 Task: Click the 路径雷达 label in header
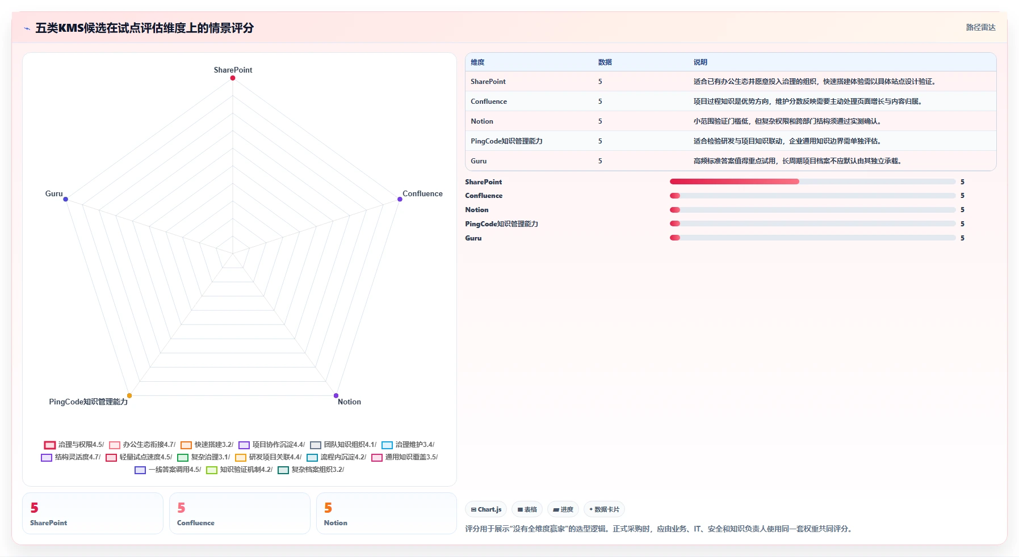[981, 27]
